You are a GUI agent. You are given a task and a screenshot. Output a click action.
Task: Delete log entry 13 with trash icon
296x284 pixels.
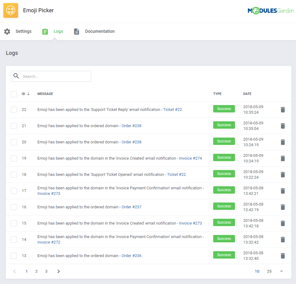click(x=283, y=256)
